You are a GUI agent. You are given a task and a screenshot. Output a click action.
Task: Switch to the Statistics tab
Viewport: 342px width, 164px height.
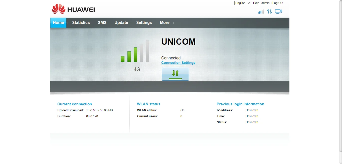pyautogui.click(x=81, y=23)
